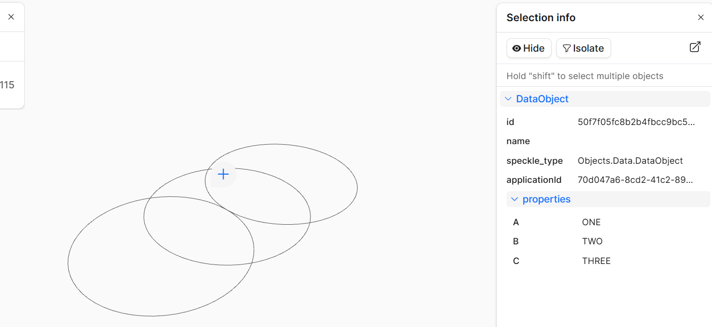Click the Hide button
This screenshot has height=327, width=712.
point(529,48)
